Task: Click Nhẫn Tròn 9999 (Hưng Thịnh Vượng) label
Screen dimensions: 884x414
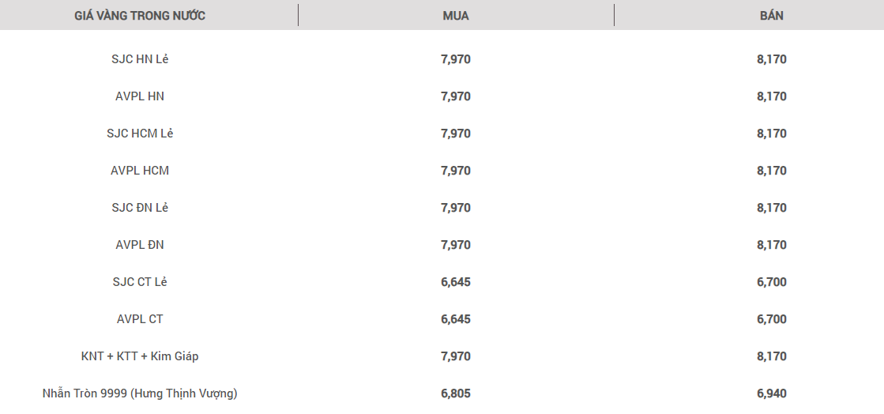Action: tap(140, 393)
